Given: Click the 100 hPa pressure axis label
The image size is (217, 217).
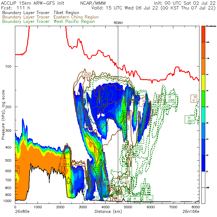Looking at the screenshot, I should [x=8, y=67].
